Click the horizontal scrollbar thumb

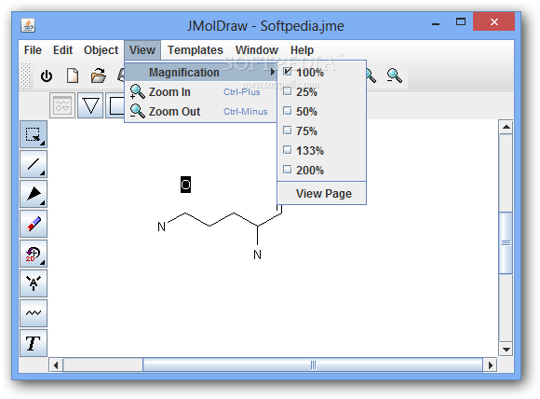[x=313, y=365]
